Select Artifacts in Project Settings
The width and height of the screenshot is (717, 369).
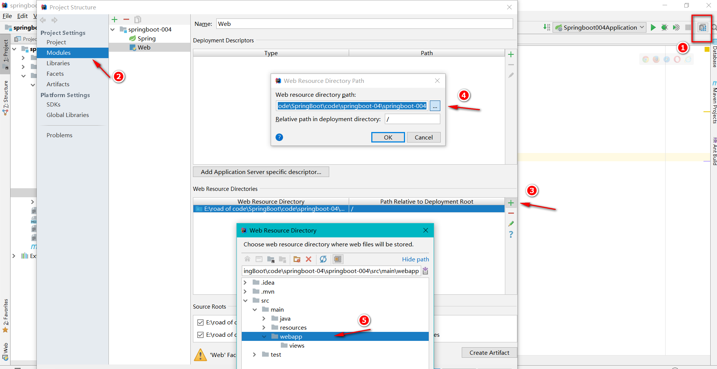58,84
